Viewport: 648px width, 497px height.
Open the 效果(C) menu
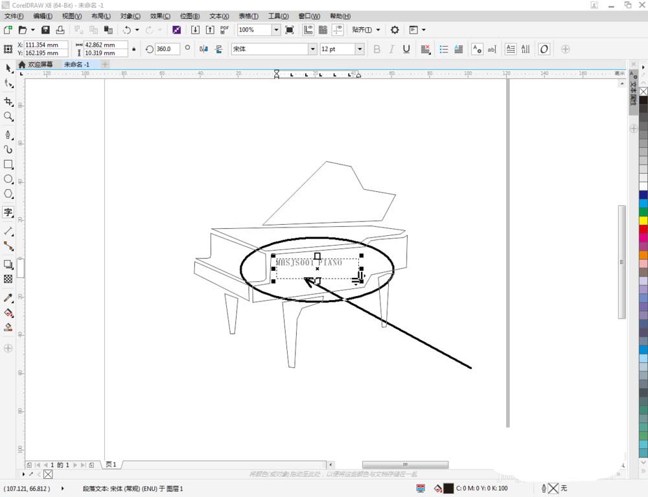pos(160,16)
